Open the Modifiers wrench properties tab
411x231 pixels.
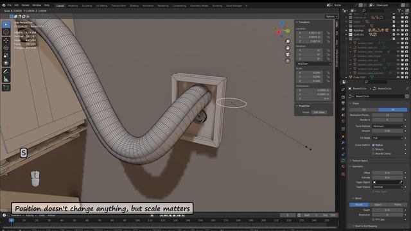pos(343,142)
